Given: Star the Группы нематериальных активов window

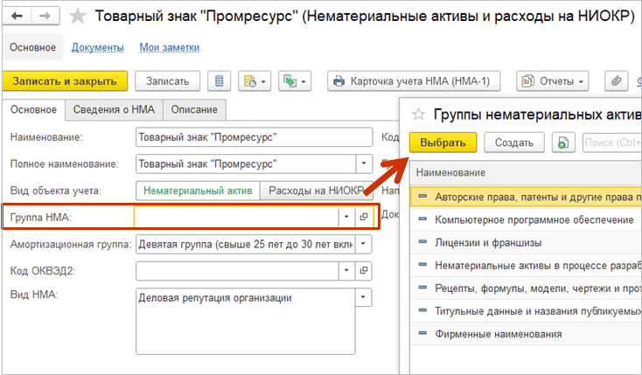Looking at the screenshot, I should click(x=418, y=115).
